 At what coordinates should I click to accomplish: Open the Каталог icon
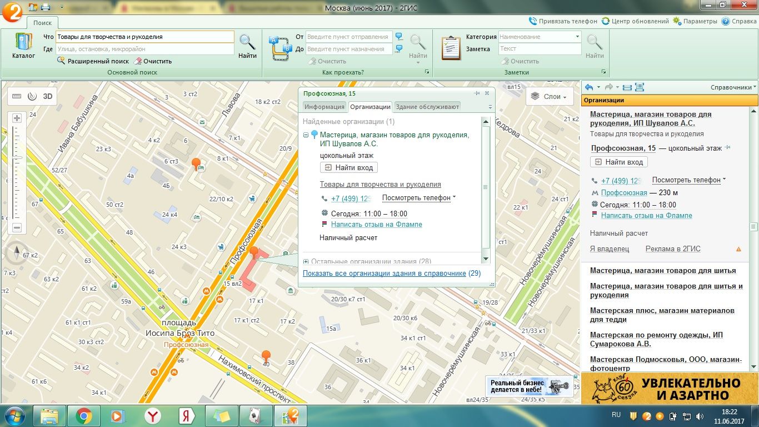coord(23,46)
